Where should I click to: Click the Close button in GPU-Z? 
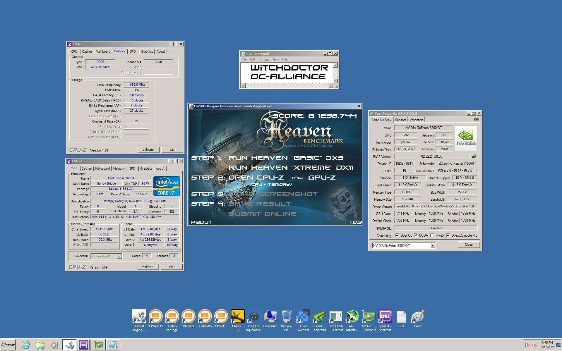(469, 245)
